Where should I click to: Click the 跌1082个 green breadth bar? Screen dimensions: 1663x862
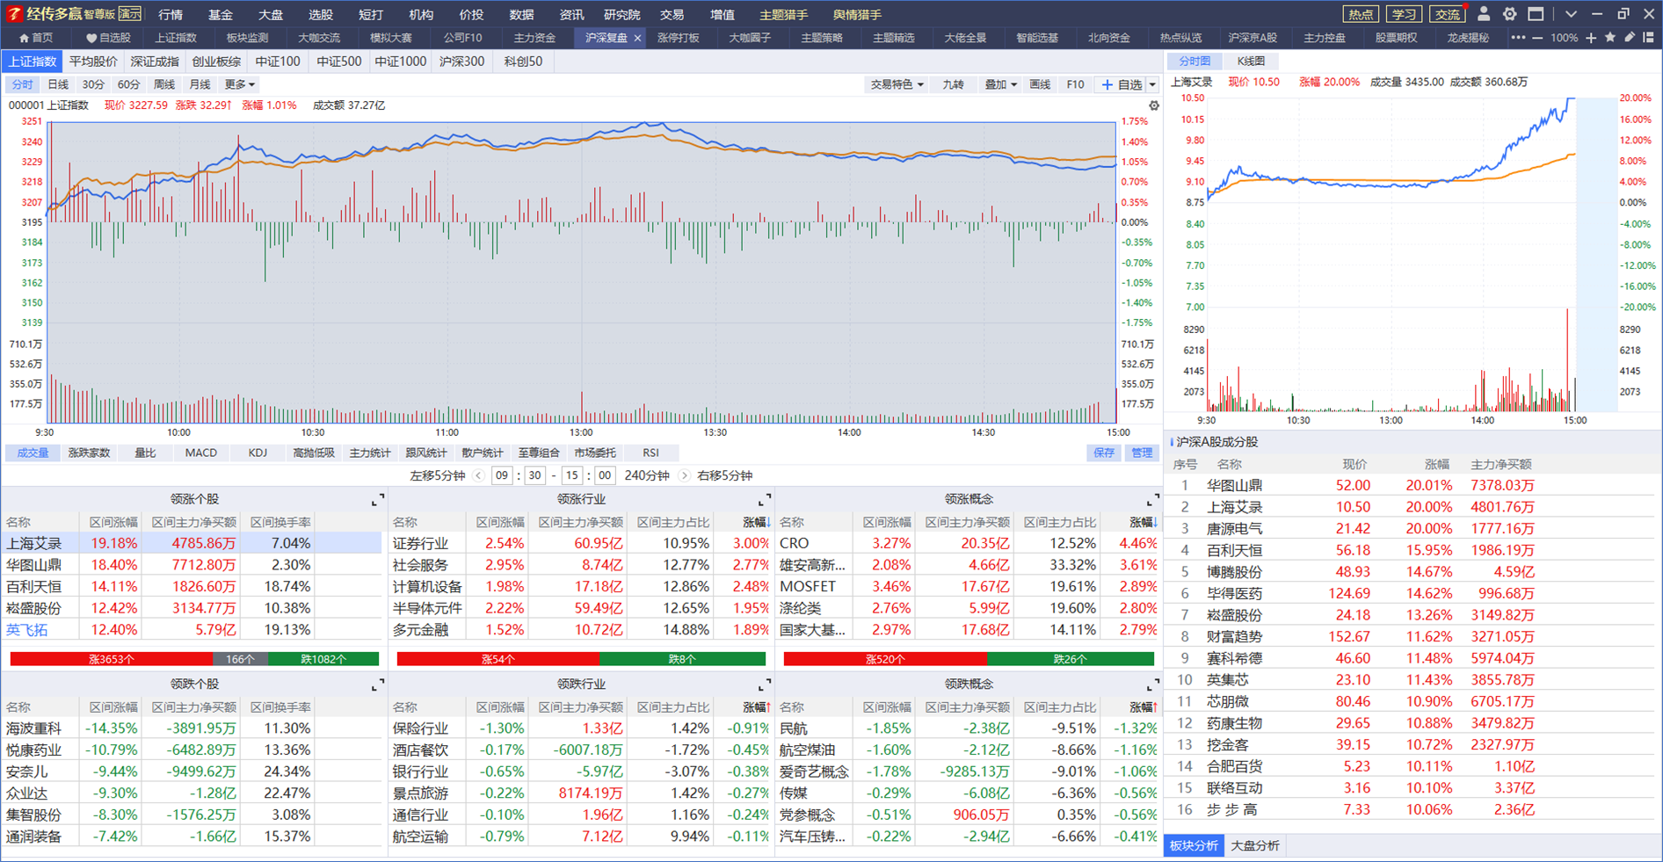(323, 659)
